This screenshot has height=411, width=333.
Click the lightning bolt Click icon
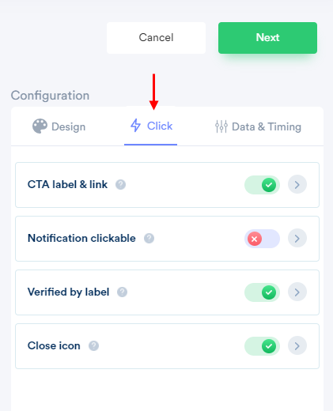point(135,126)
